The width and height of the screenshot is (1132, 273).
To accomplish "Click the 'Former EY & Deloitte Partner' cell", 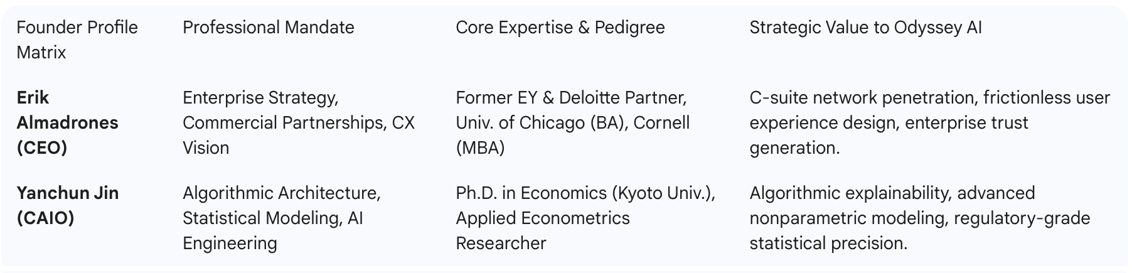I will tap(572, 98).
